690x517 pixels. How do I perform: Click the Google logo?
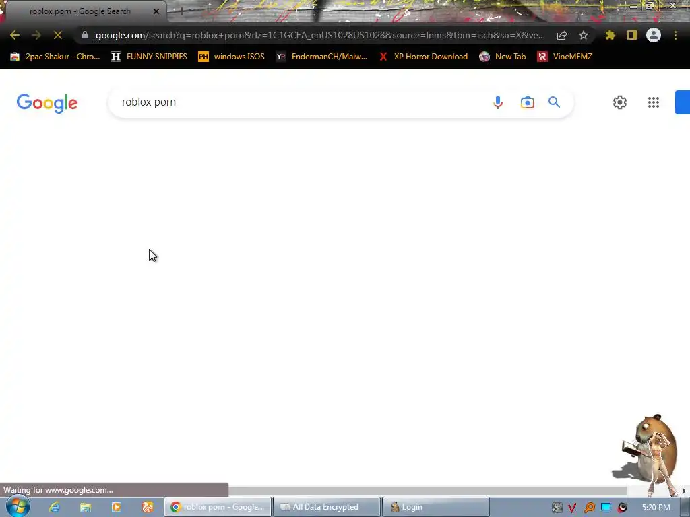tap(47, 103)
